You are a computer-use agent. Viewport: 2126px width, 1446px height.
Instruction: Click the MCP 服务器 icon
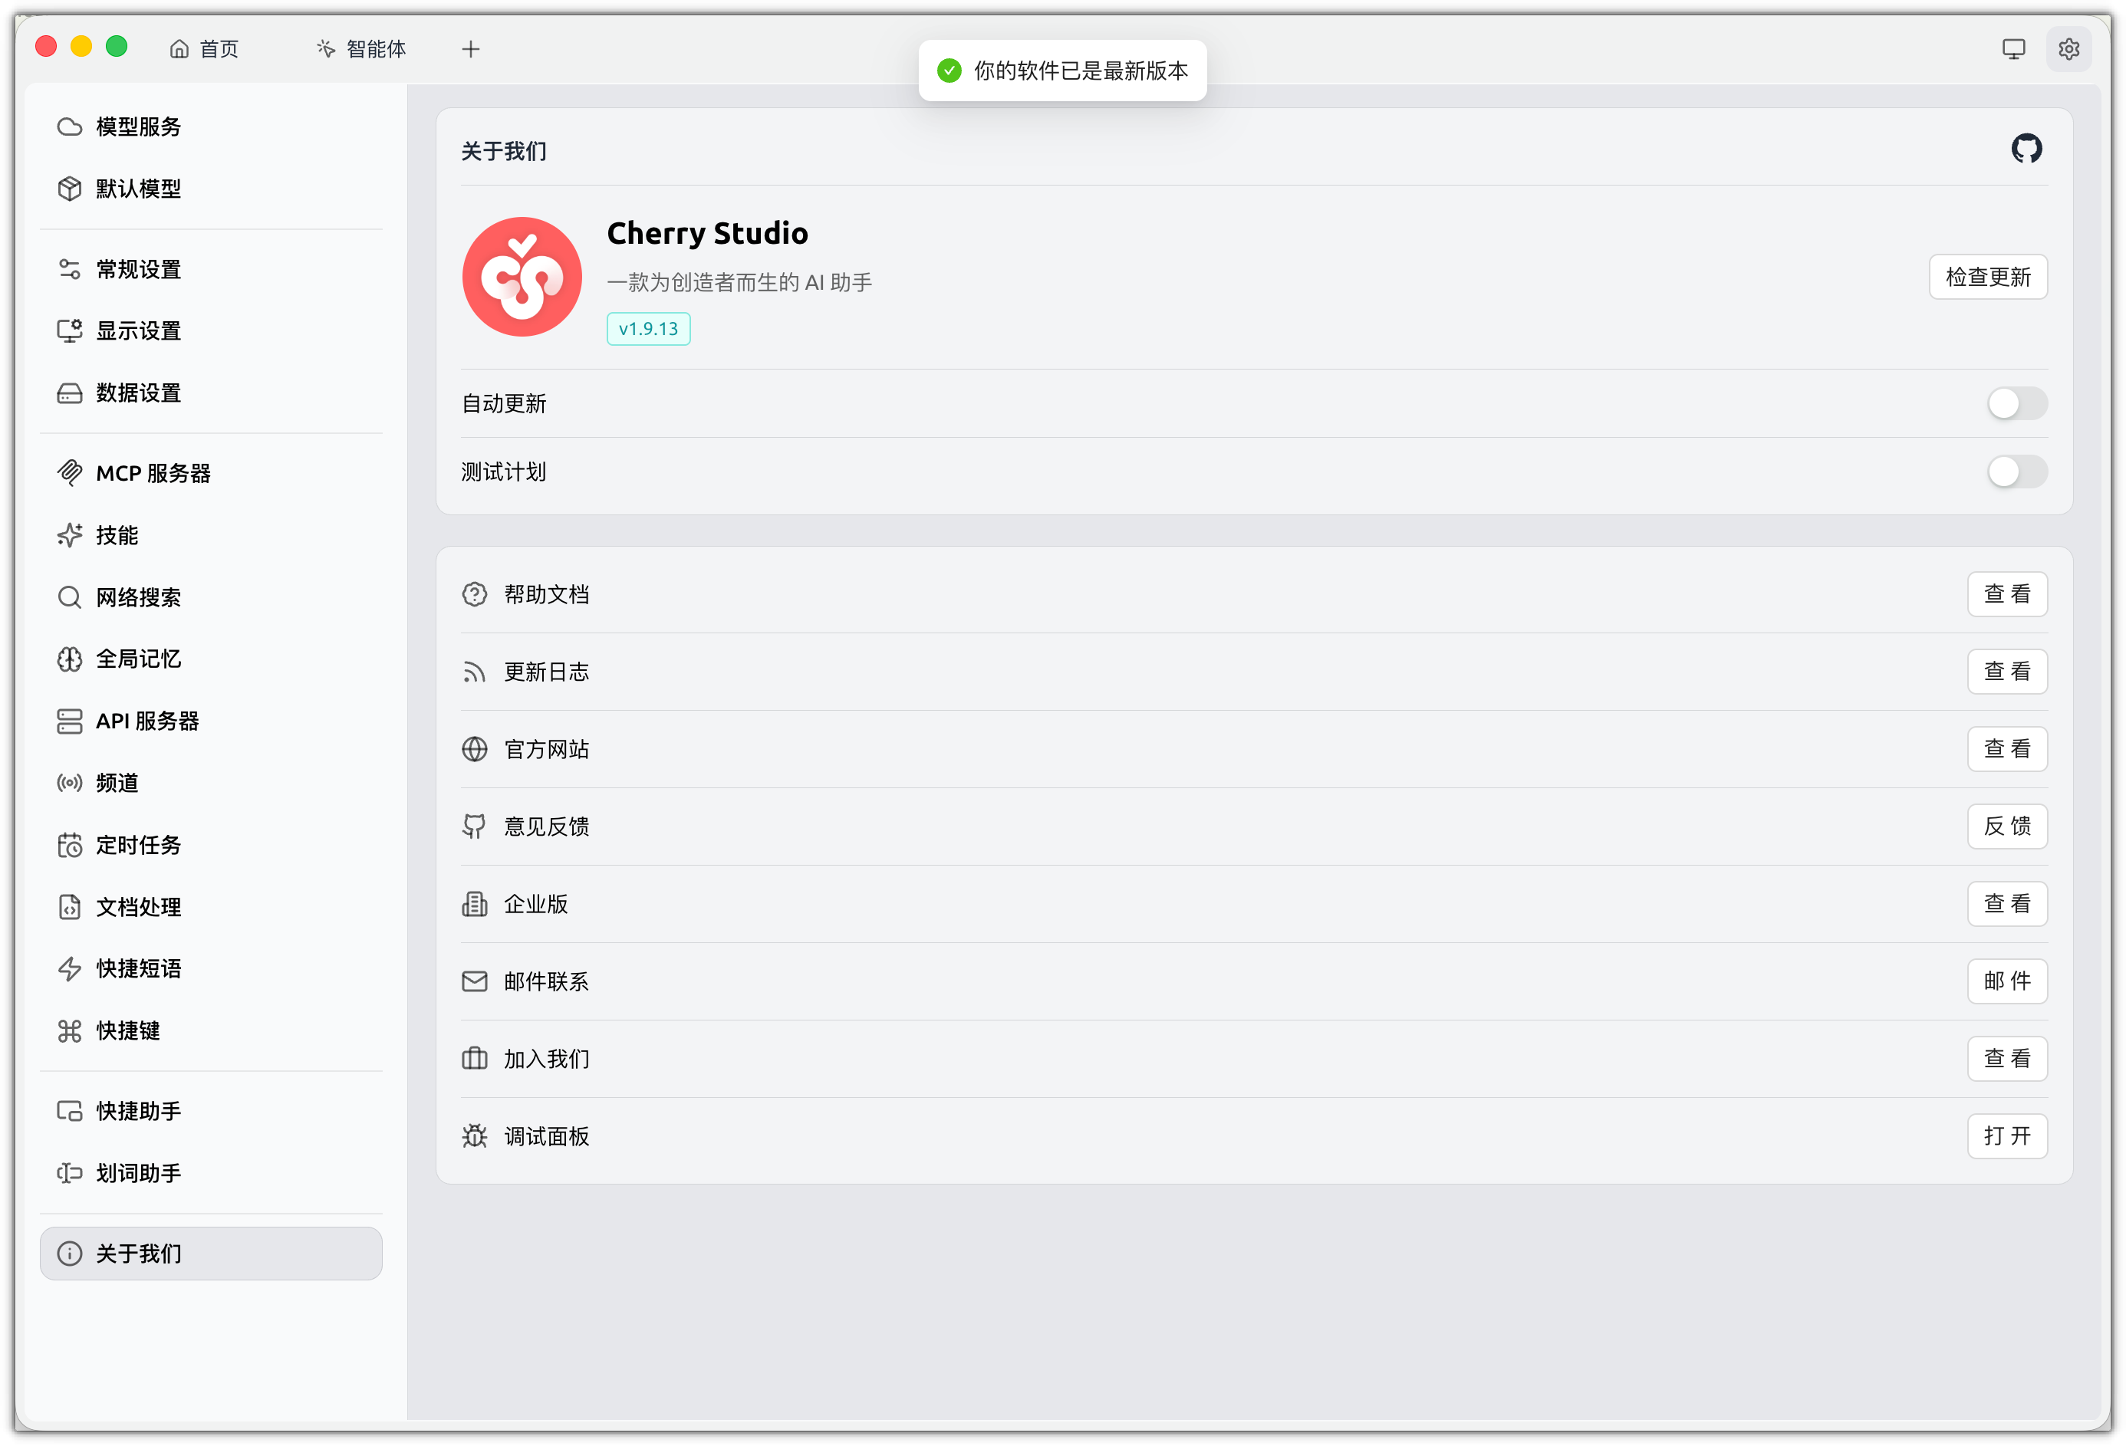pyautogui.click(x=70, y=473)
